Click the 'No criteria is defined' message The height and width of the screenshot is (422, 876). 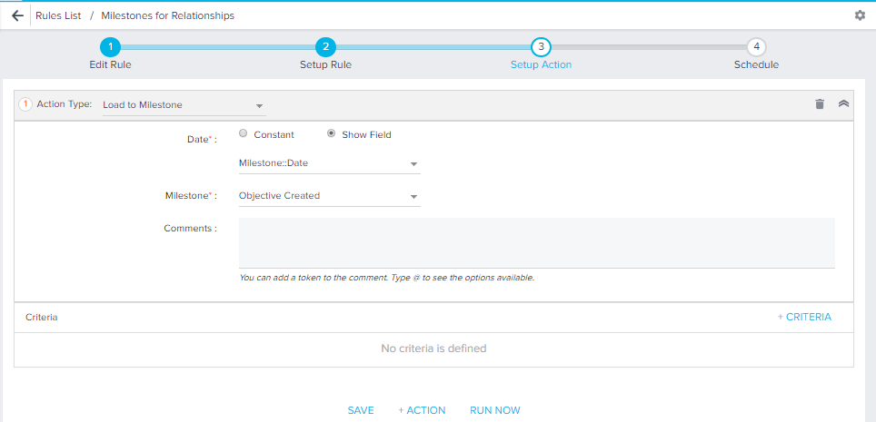click(433, 348)
